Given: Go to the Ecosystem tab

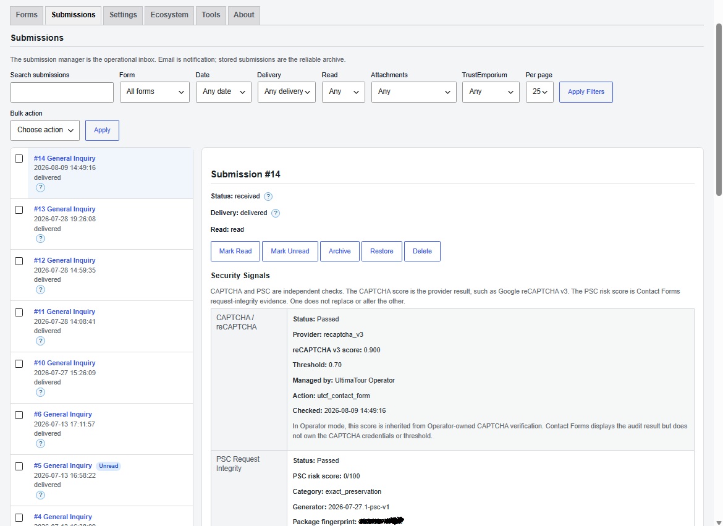Looking at the screenshot, I should click(169, 15).
